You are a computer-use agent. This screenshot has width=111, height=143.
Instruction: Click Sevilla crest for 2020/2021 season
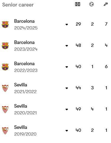[x=5, y=109]
